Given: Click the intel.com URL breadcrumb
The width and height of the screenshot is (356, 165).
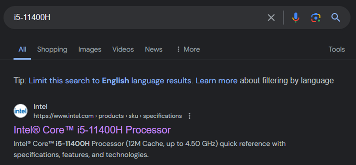Looking at the screenshot, I should coord(108,116).
